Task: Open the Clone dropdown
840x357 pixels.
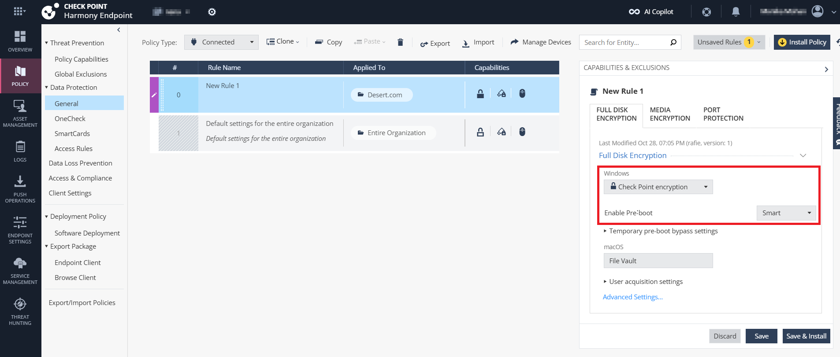Action: point(283,42)
